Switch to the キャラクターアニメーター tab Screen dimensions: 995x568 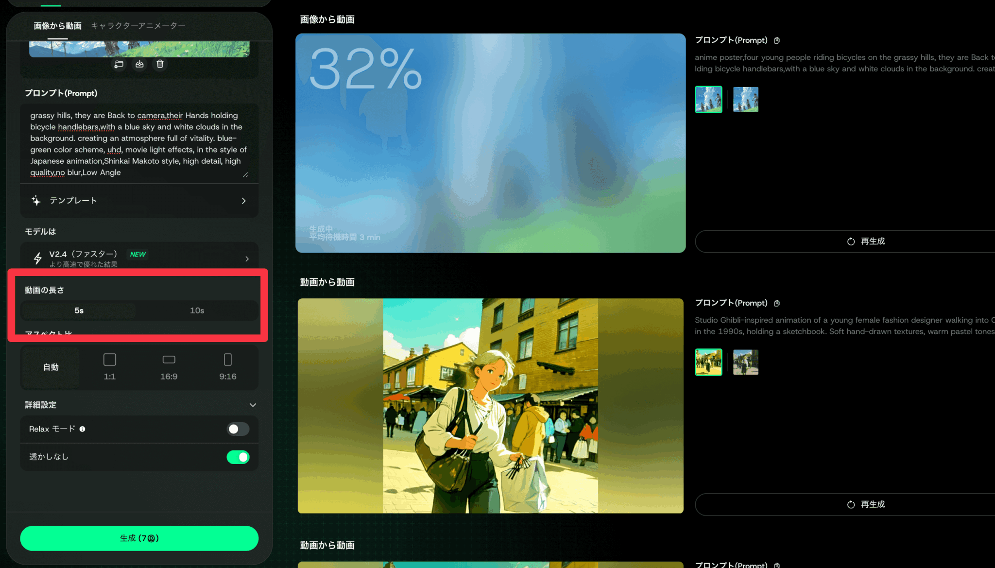tap(138, 26)
